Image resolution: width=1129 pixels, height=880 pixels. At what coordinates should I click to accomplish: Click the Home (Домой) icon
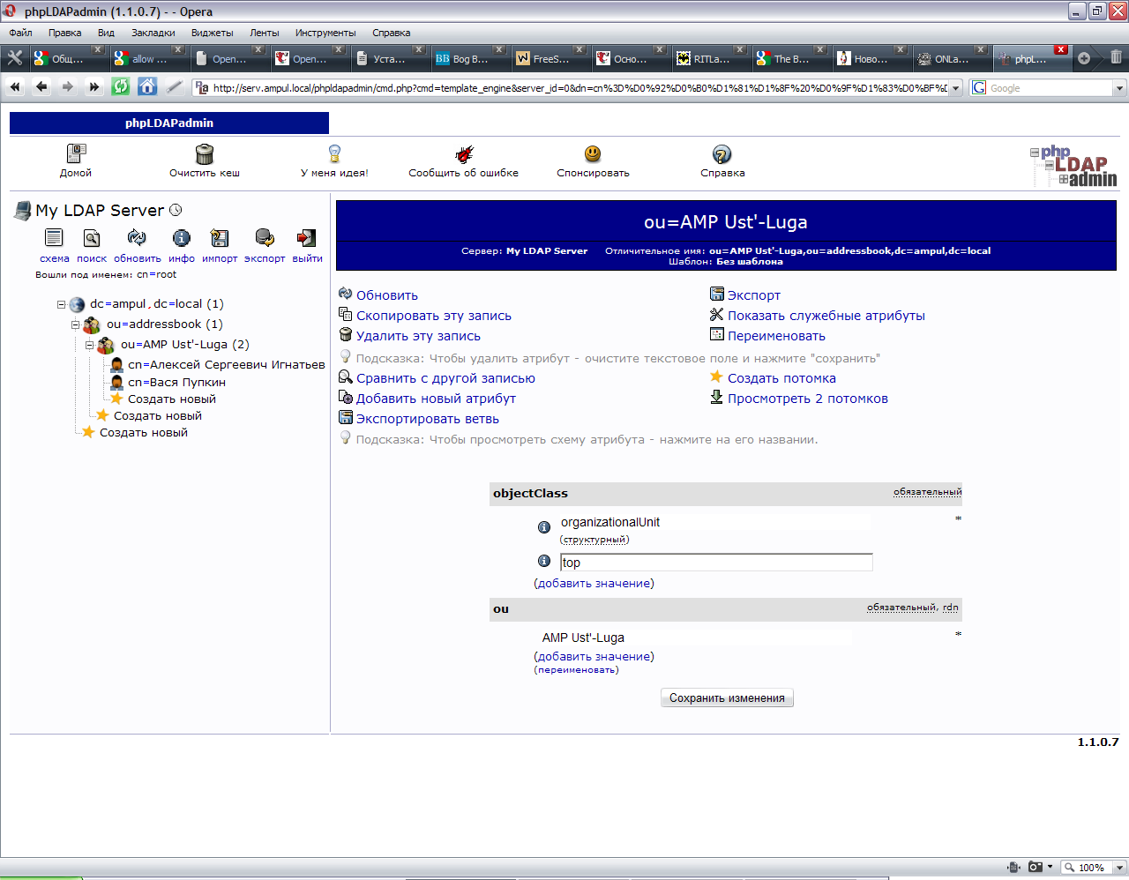click(76, 154)
